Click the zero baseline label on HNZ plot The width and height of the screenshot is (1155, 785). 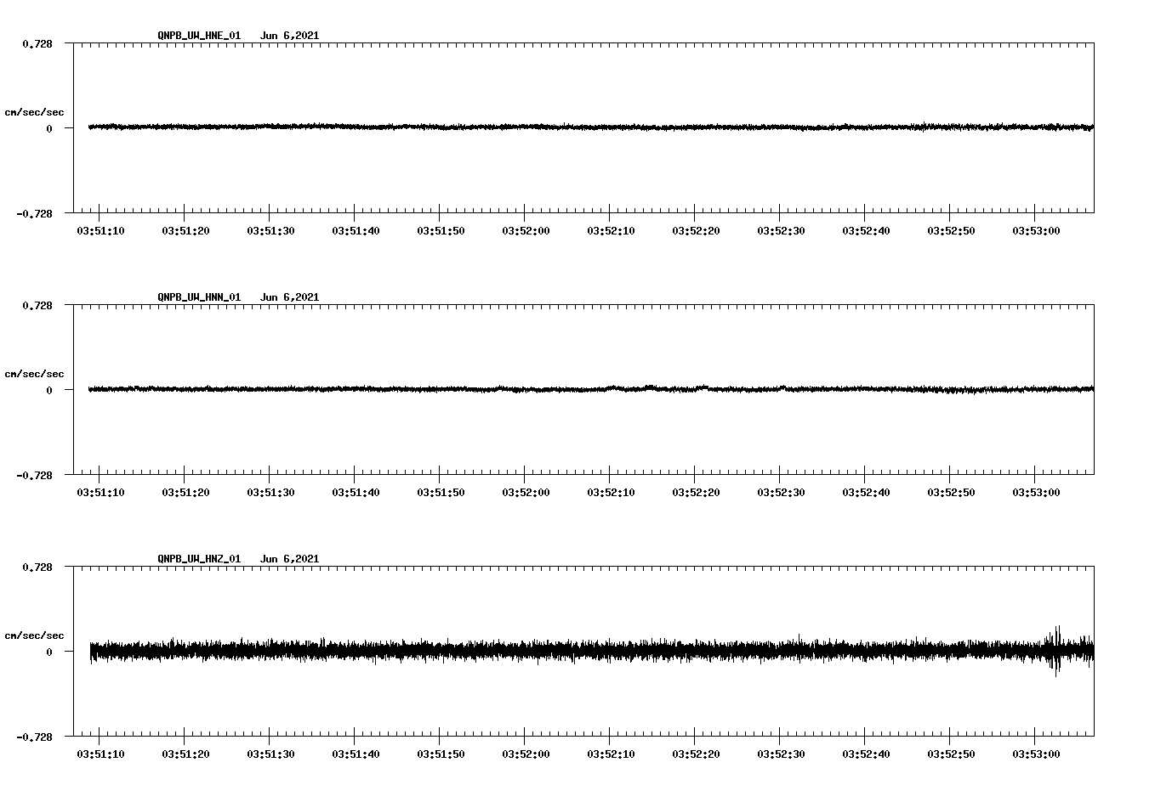coord(49,652)
